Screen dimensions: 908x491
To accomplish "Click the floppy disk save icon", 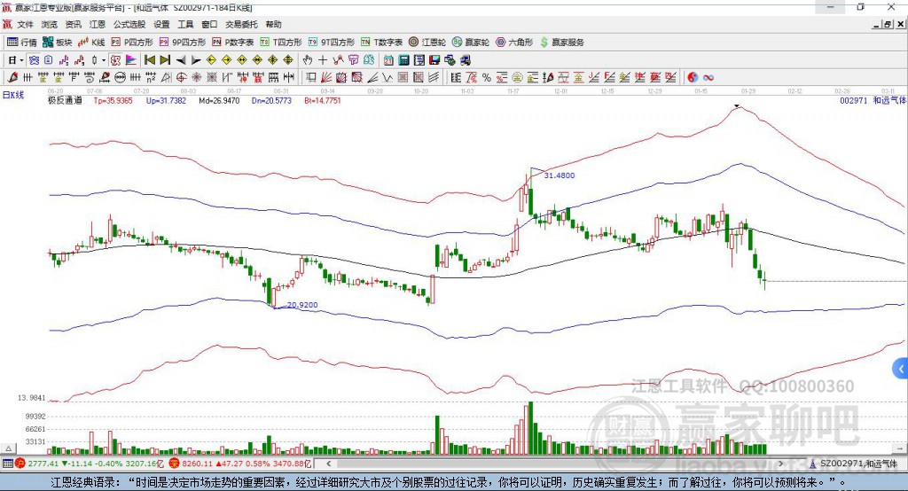I will (x=434, y=60).
